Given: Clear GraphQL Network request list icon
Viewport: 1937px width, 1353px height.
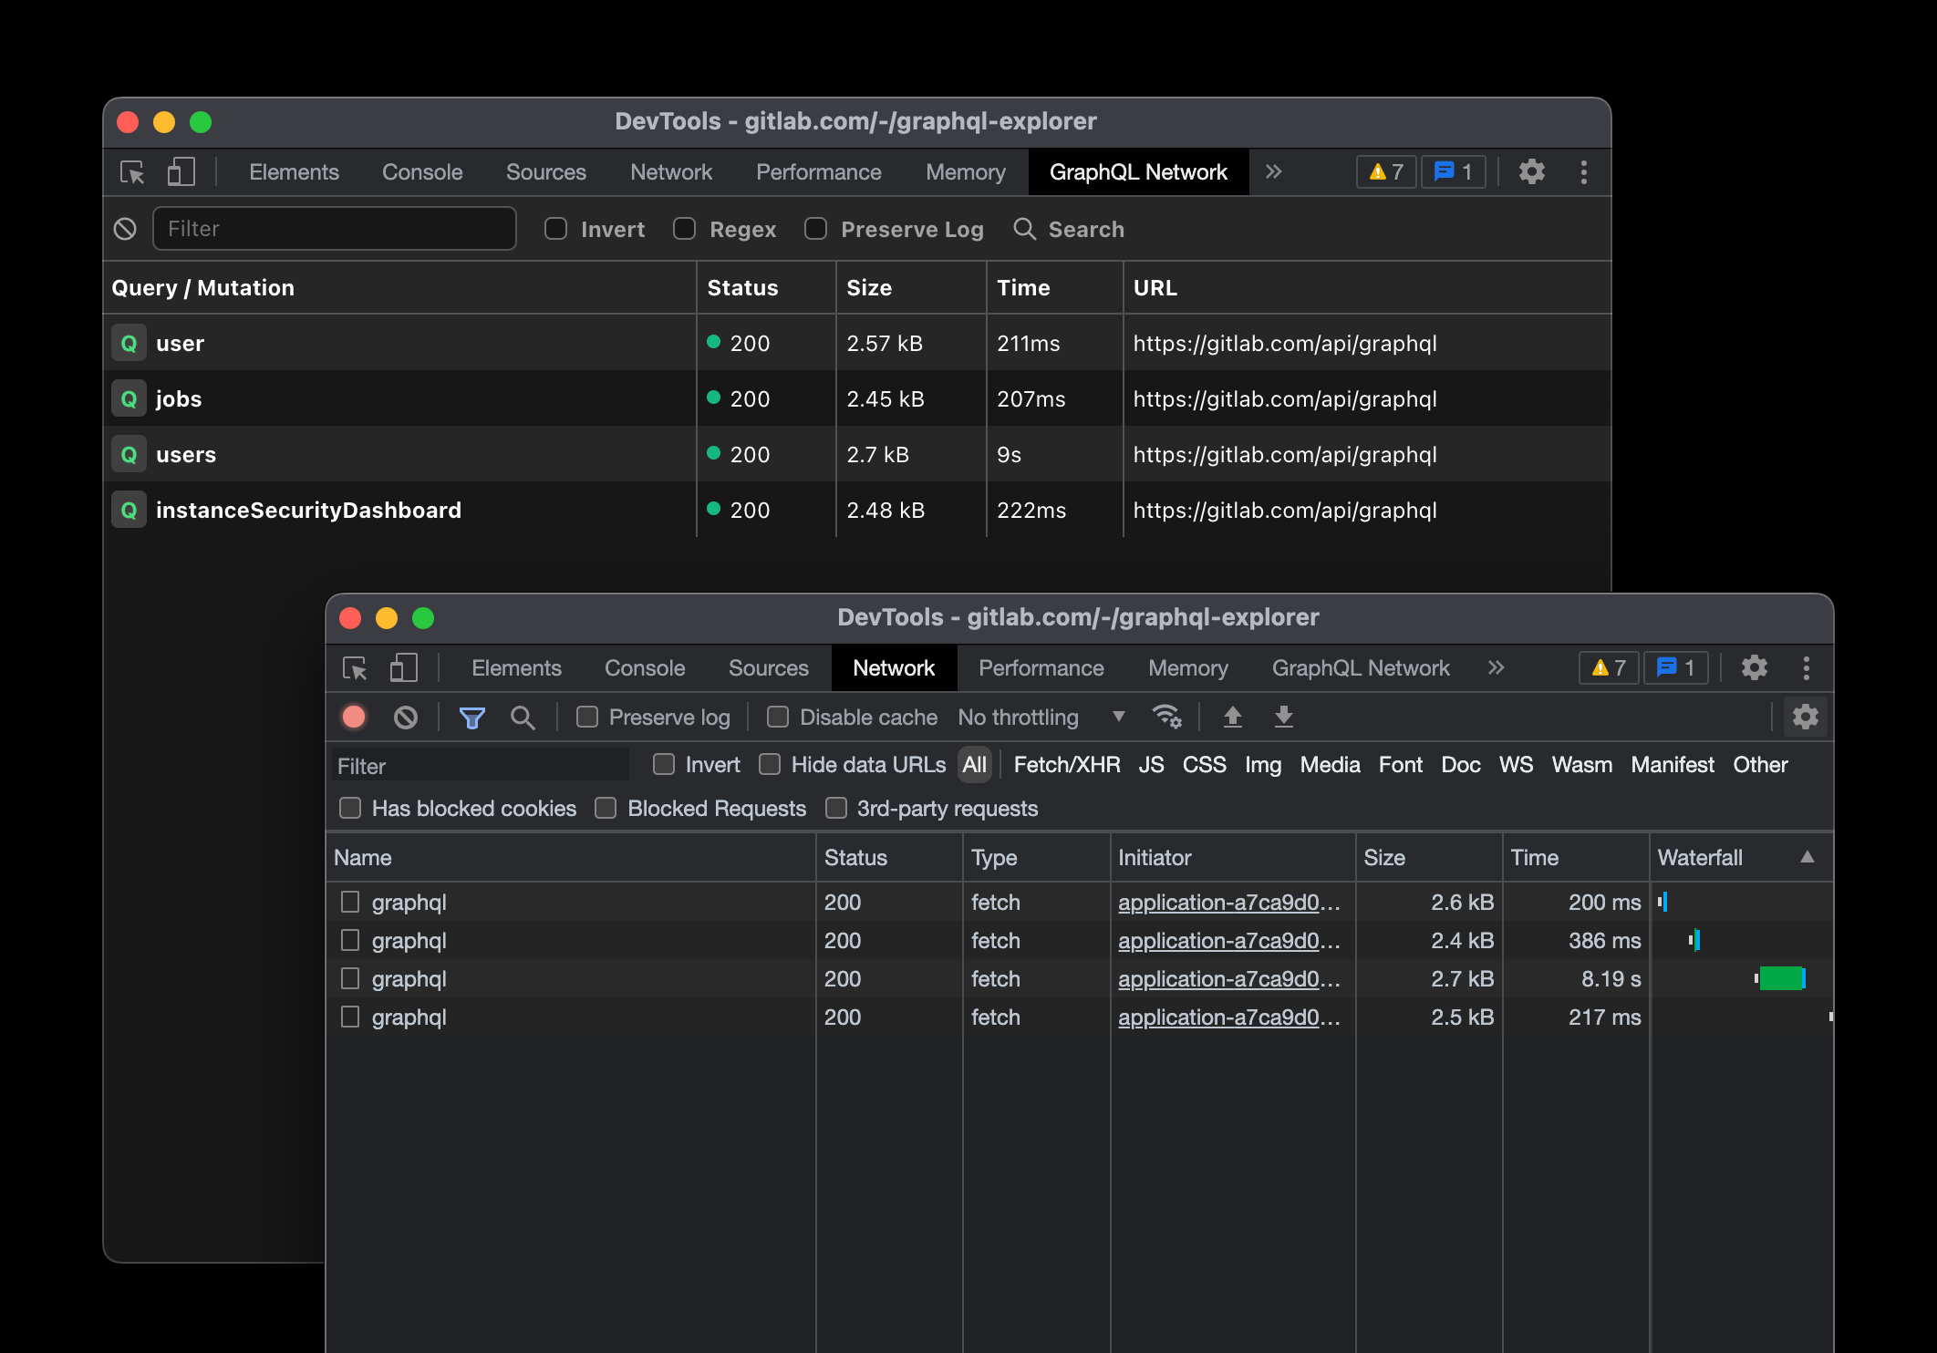Looking at the screenshot, I should point(125,229).
